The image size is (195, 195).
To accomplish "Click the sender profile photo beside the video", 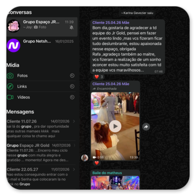I will pos(85,158).
